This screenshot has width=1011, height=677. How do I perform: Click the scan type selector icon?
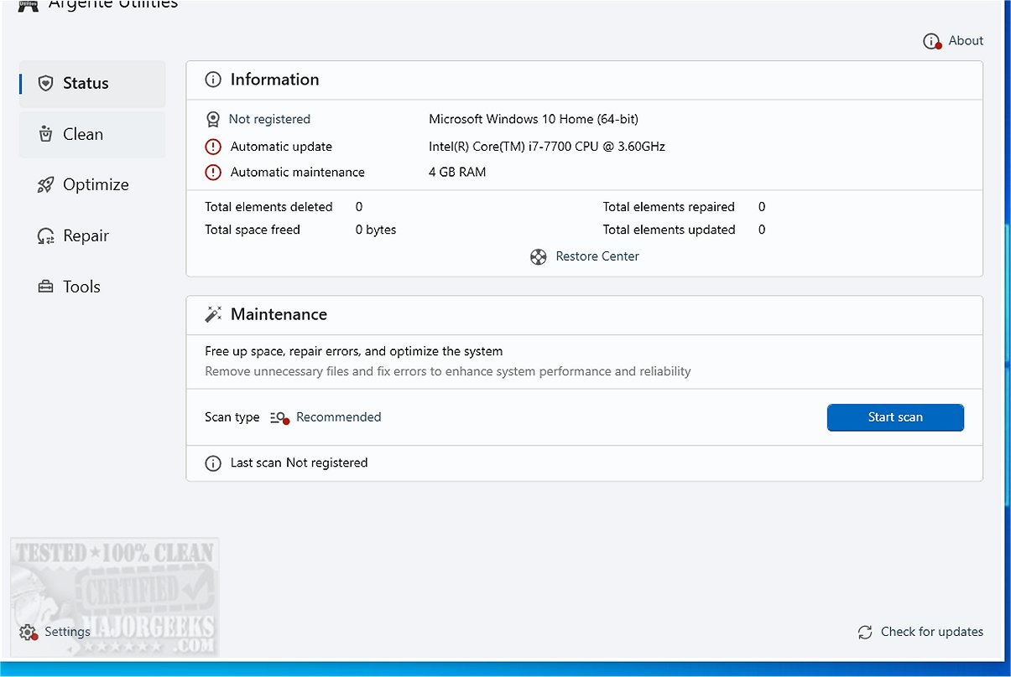(x=279, y=417)
